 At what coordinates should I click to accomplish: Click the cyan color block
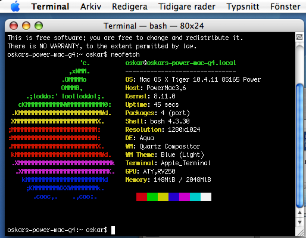[x=195, y=197]
